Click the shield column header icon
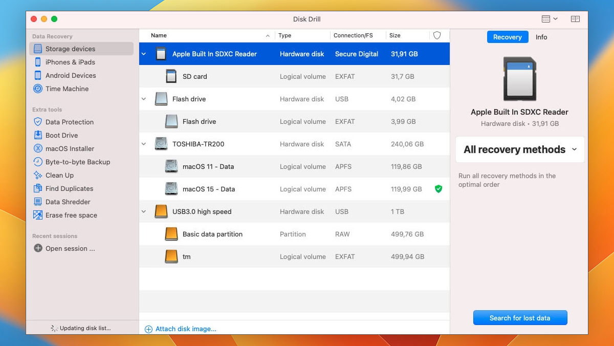This screenshot has width=614, height=346. coord(437,35)
